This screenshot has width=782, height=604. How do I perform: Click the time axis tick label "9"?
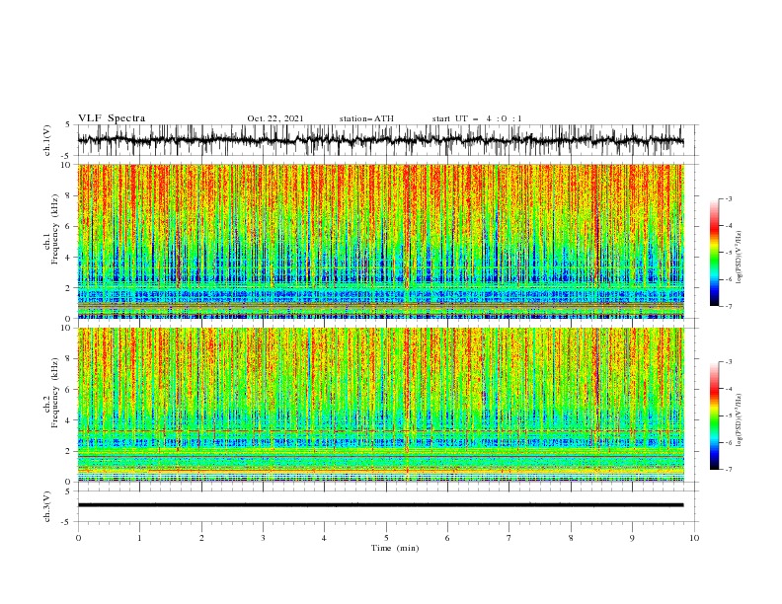point(632,538)
